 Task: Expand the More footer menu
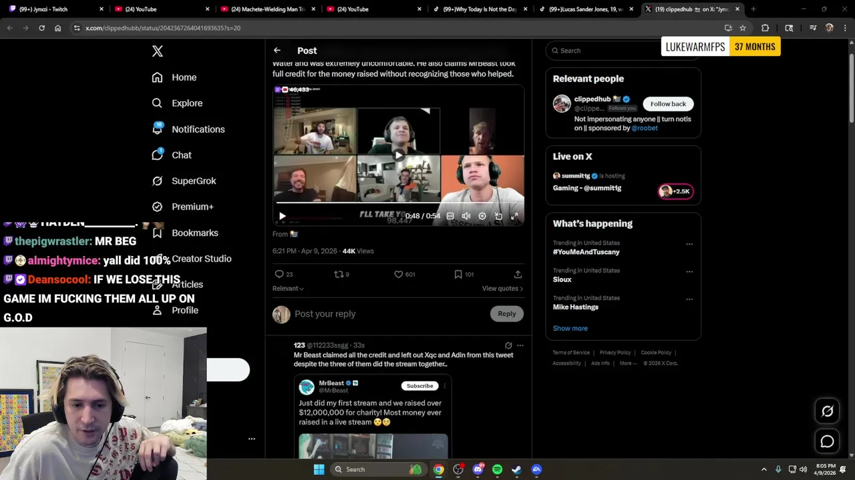(x=628, y=363)
